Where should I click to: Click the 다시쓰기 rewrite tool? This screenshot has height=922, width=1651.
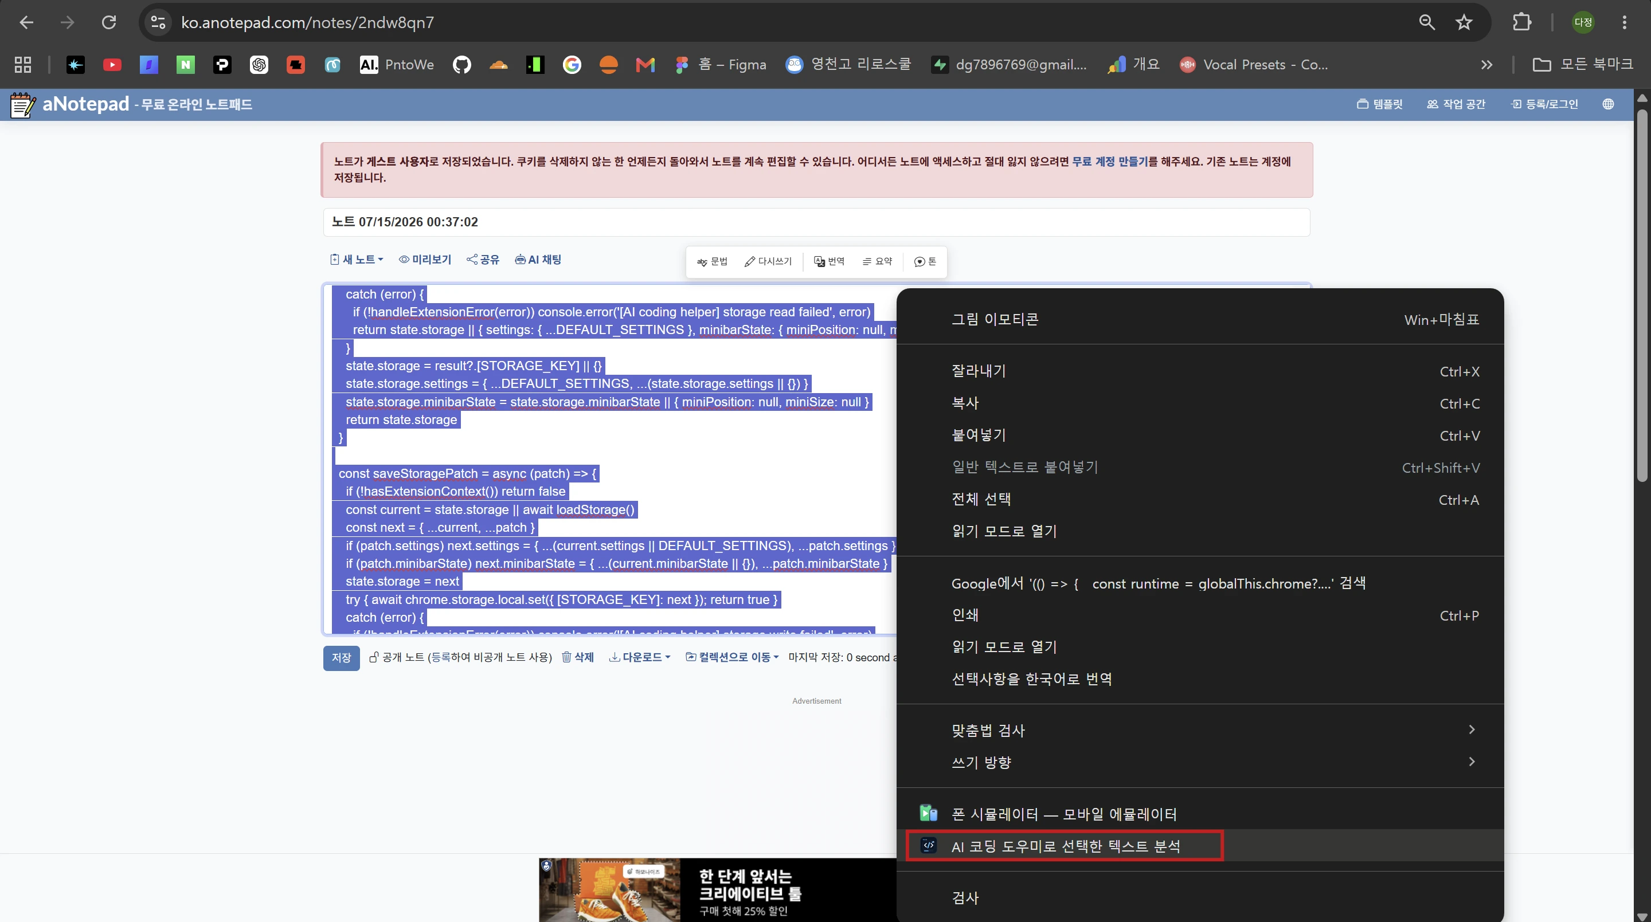768,261
